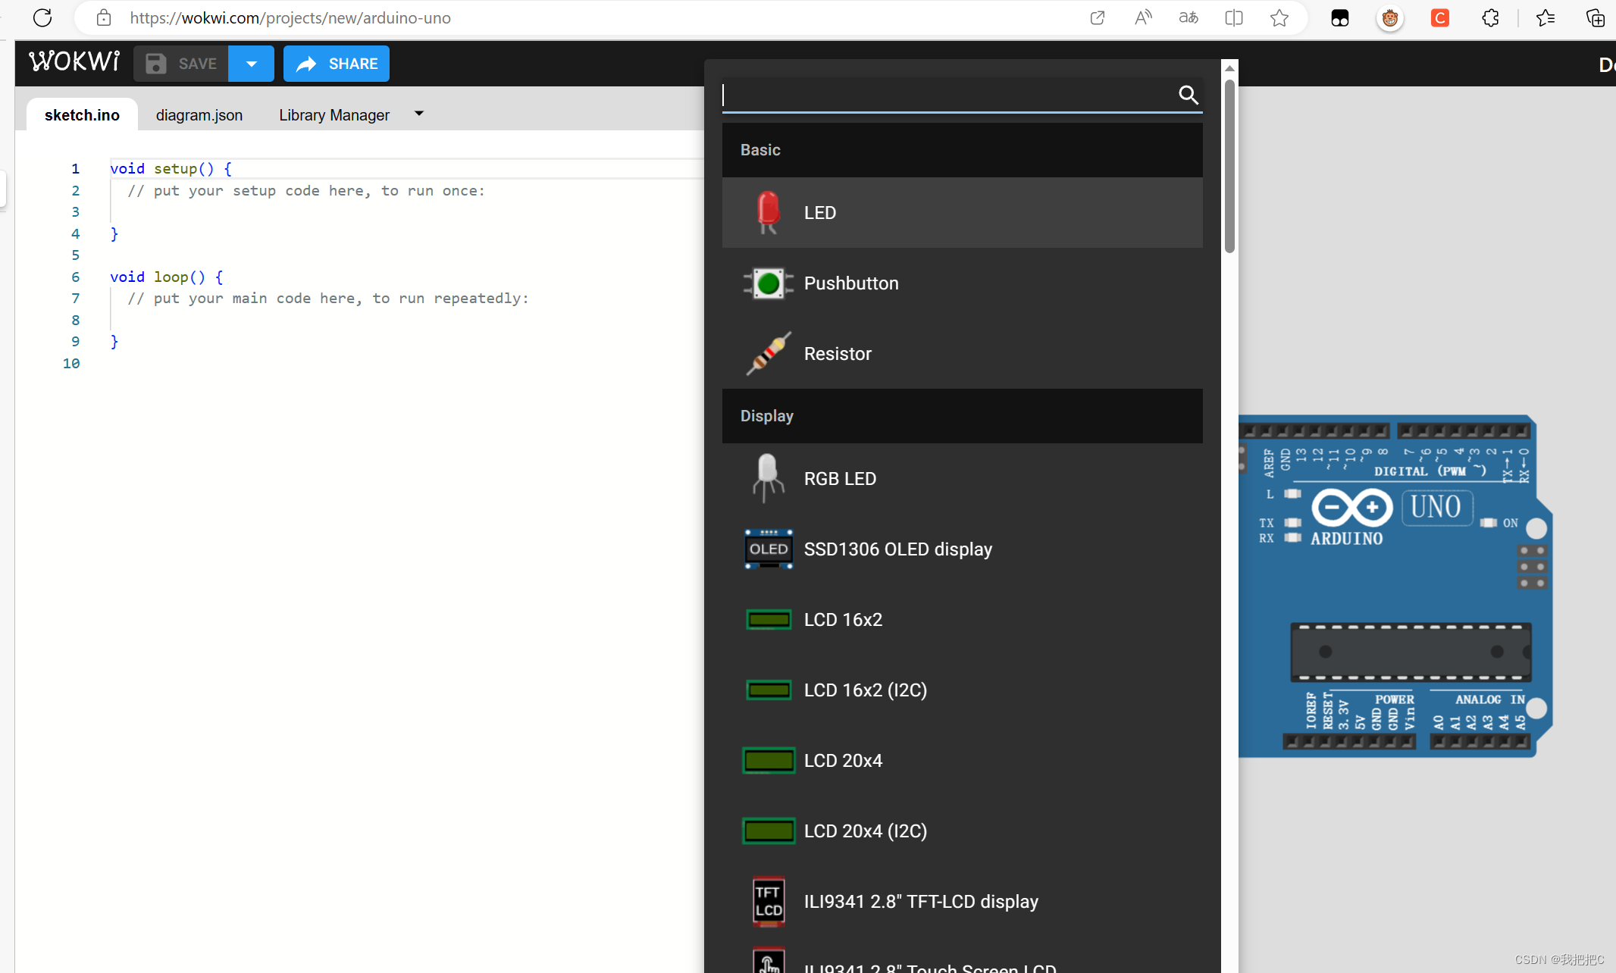This screenshot has width=1616, height=973.
Task: Add page to favorites star icon
Action: pos(1279,17)
